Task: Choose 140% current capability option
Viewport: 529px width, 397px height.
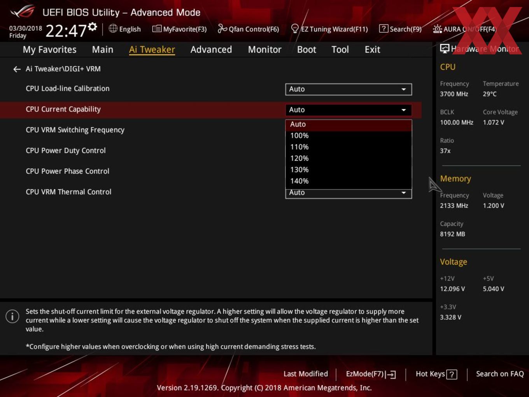Action: tap(349, 181)
